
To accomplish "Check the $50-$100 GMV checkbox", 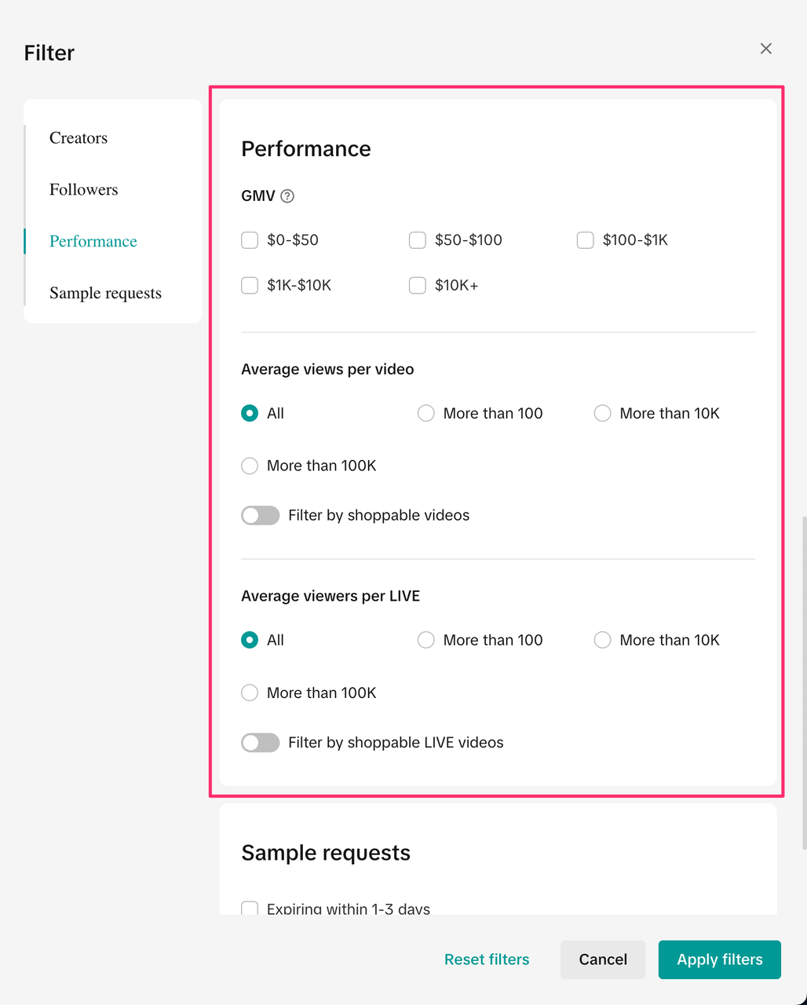I will (x=418, y=240).
